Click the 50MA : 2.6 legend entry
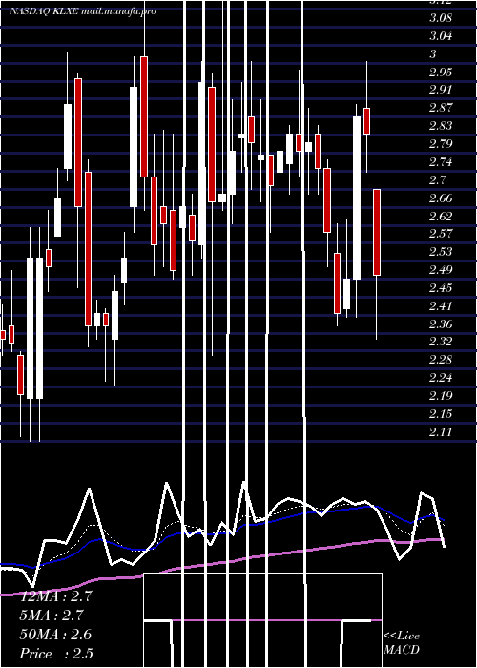Image resolution: width=477 pixels, height=668 pixels. click(x=56, y=635)
